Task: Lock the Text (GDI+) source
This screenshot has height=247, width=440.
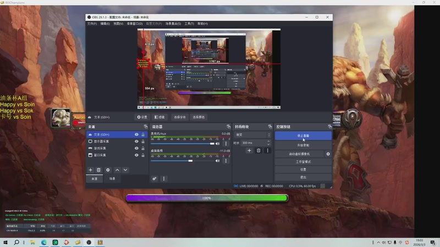Action: [143, 134]
